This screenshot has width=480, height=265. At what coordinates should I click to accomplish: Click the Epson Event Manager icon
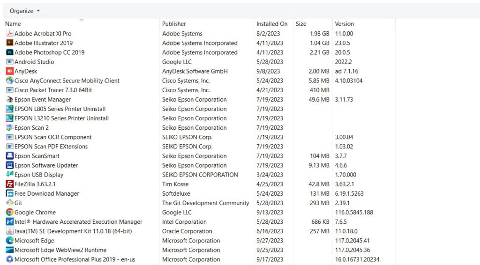(x=10, y=99)
